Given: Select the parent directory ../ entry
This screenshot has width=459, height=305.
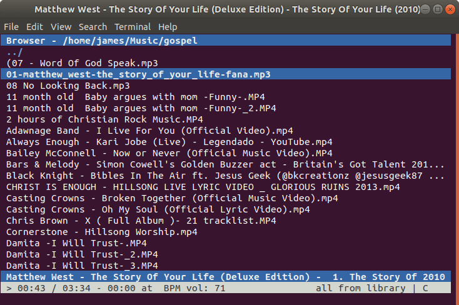Looking at the screenshot, I should (x=14, y=52).
